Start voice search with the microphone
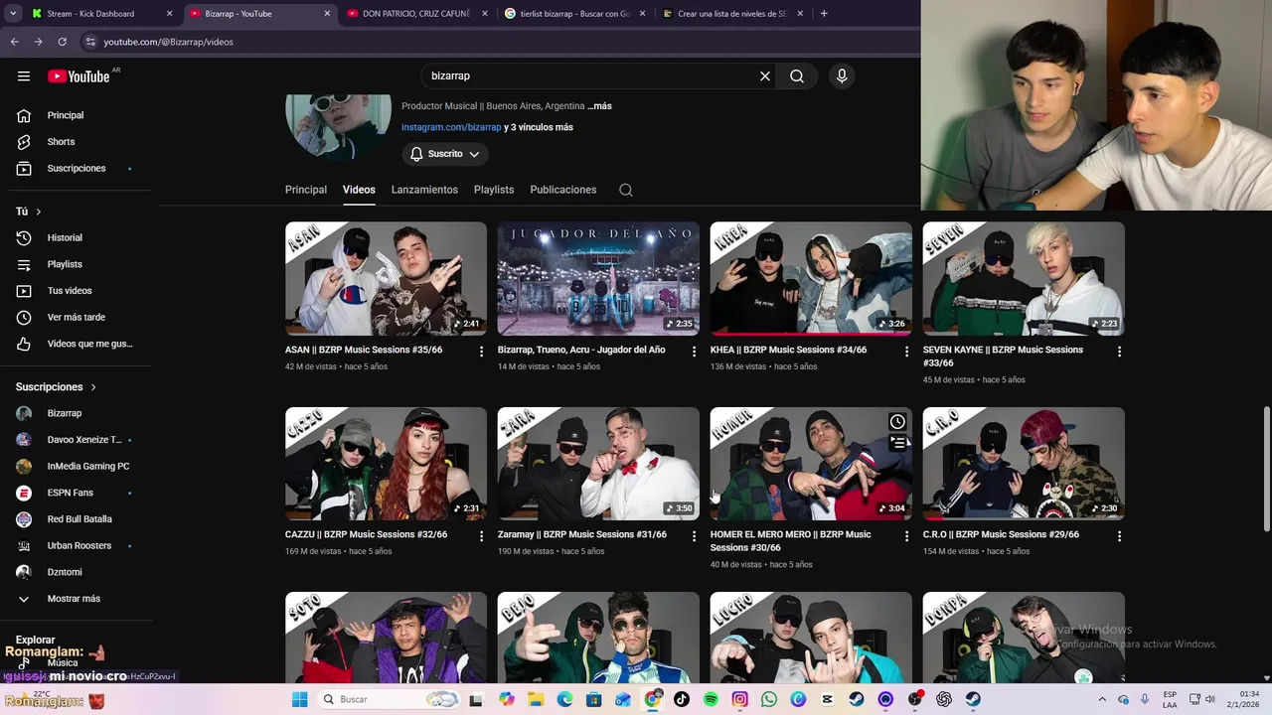This screenshot has height=715, width=1272. click(x=842, y=76)
